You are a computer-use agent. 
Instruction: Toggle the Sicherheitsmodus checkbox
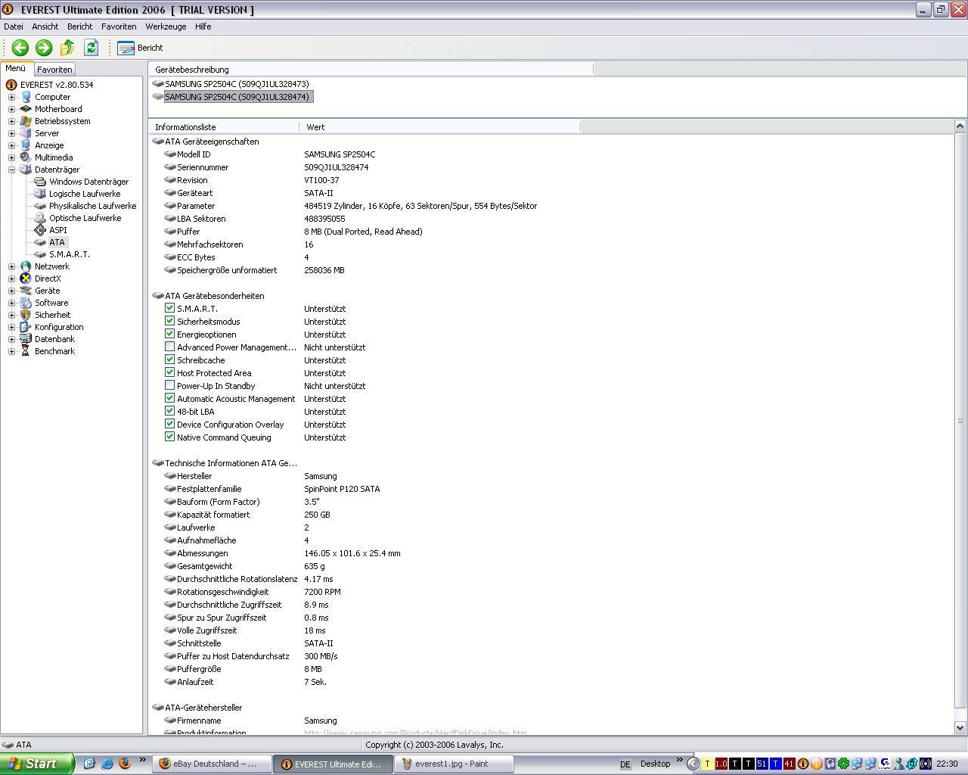click(x=170, y=321)
